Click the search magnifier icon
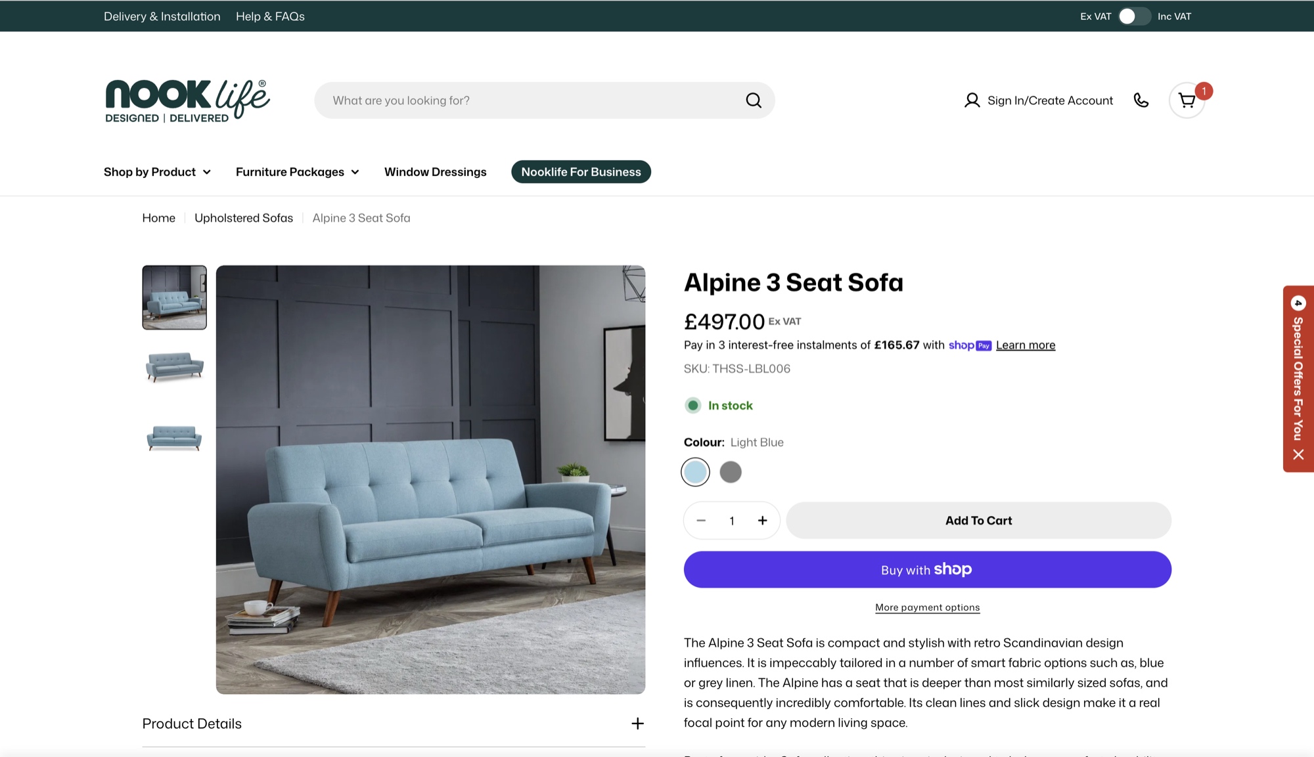 pyautogui.click(x=754, y=100)
